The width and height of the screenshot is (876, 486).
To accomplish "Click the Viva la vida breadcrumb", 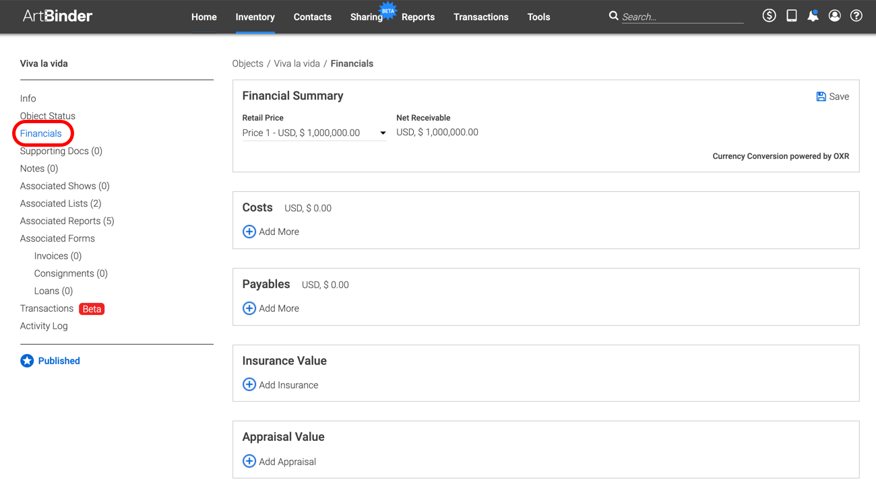I will coord(296,63).
